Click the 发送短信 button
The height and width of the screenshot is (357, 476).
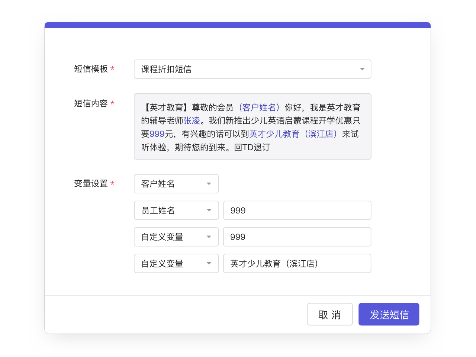pyautogui.click(x=389, y=315)
